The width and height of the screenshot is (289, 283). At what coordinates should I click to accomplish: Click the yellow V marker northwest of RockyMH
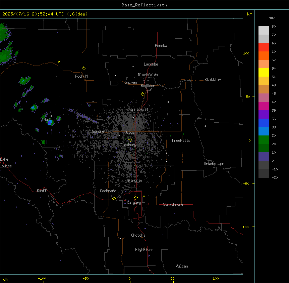point(59,62)
